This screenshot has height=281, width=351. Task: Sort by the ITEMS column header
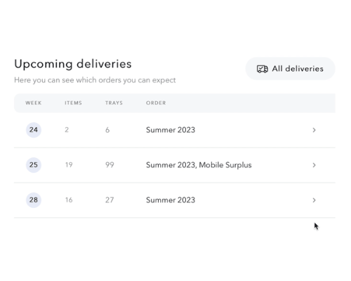[73, 103]
